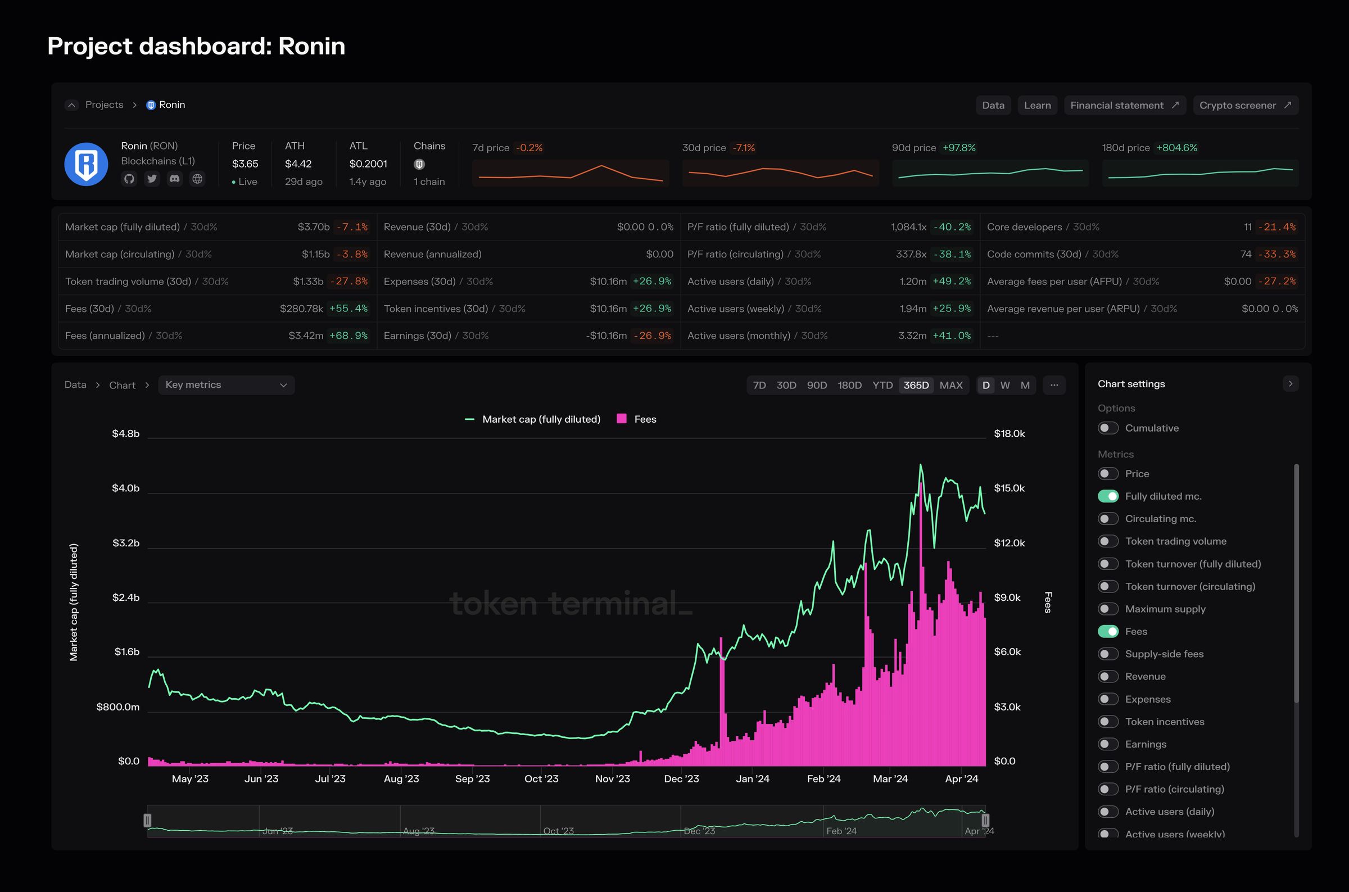Click the chain icon under Chains
The image size is (1349, 892).
click(419, 165)
